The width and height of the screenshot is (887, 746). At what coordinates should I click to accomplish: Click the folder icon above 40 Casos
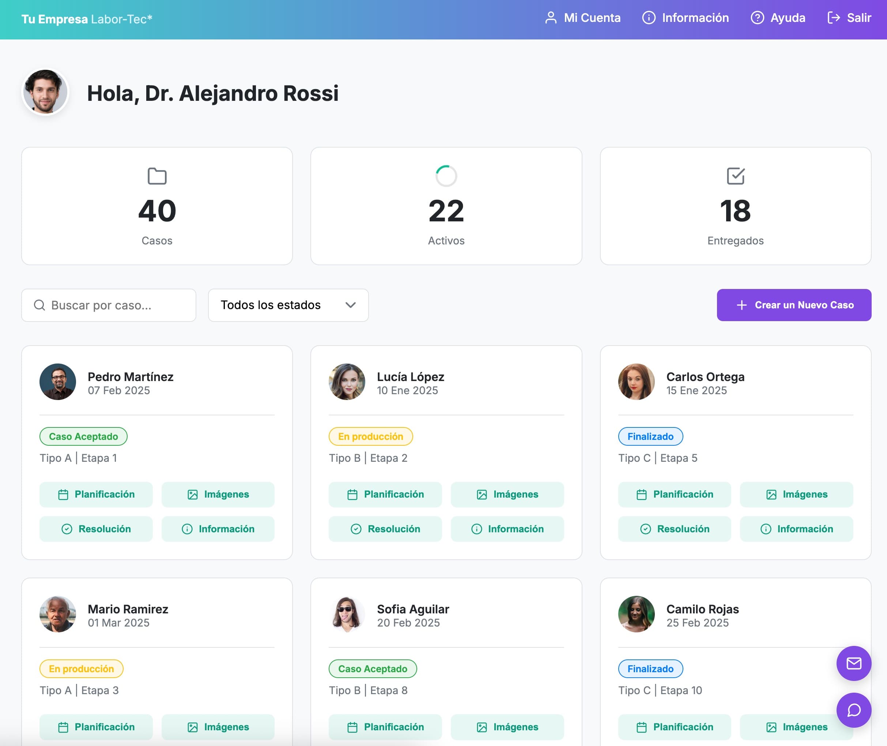157,176
